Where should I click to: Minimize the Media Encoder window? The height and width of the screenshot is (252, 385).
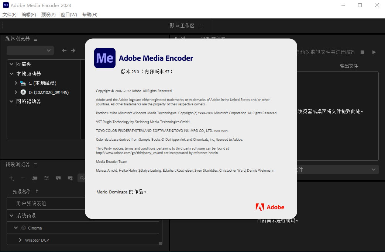coord(343,5)
